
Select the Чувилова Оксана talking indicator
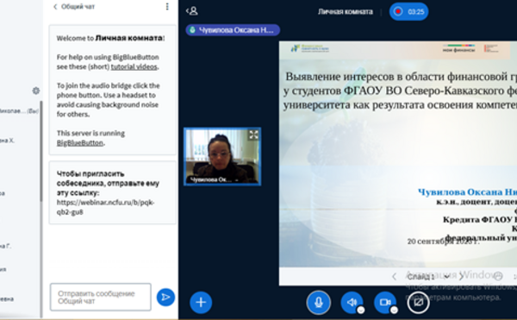point(233,30)
